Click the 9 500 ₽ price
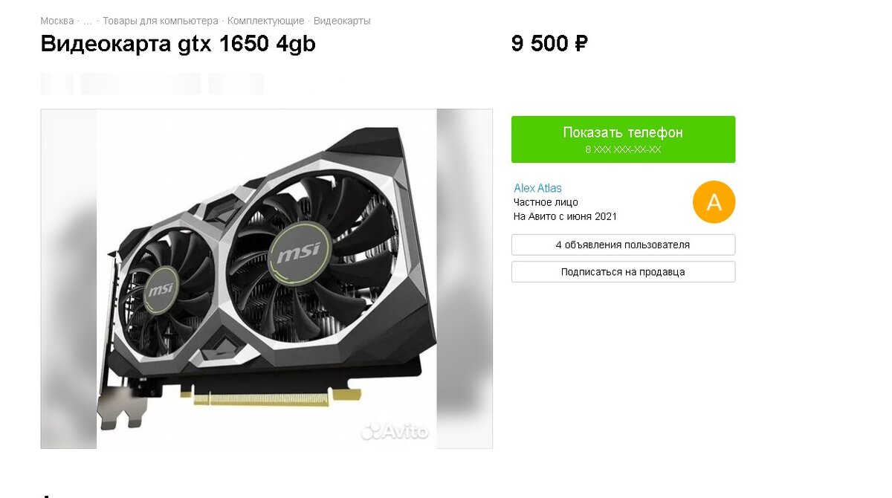This screenshot has width=892, height=498. [x=549, y=44]
